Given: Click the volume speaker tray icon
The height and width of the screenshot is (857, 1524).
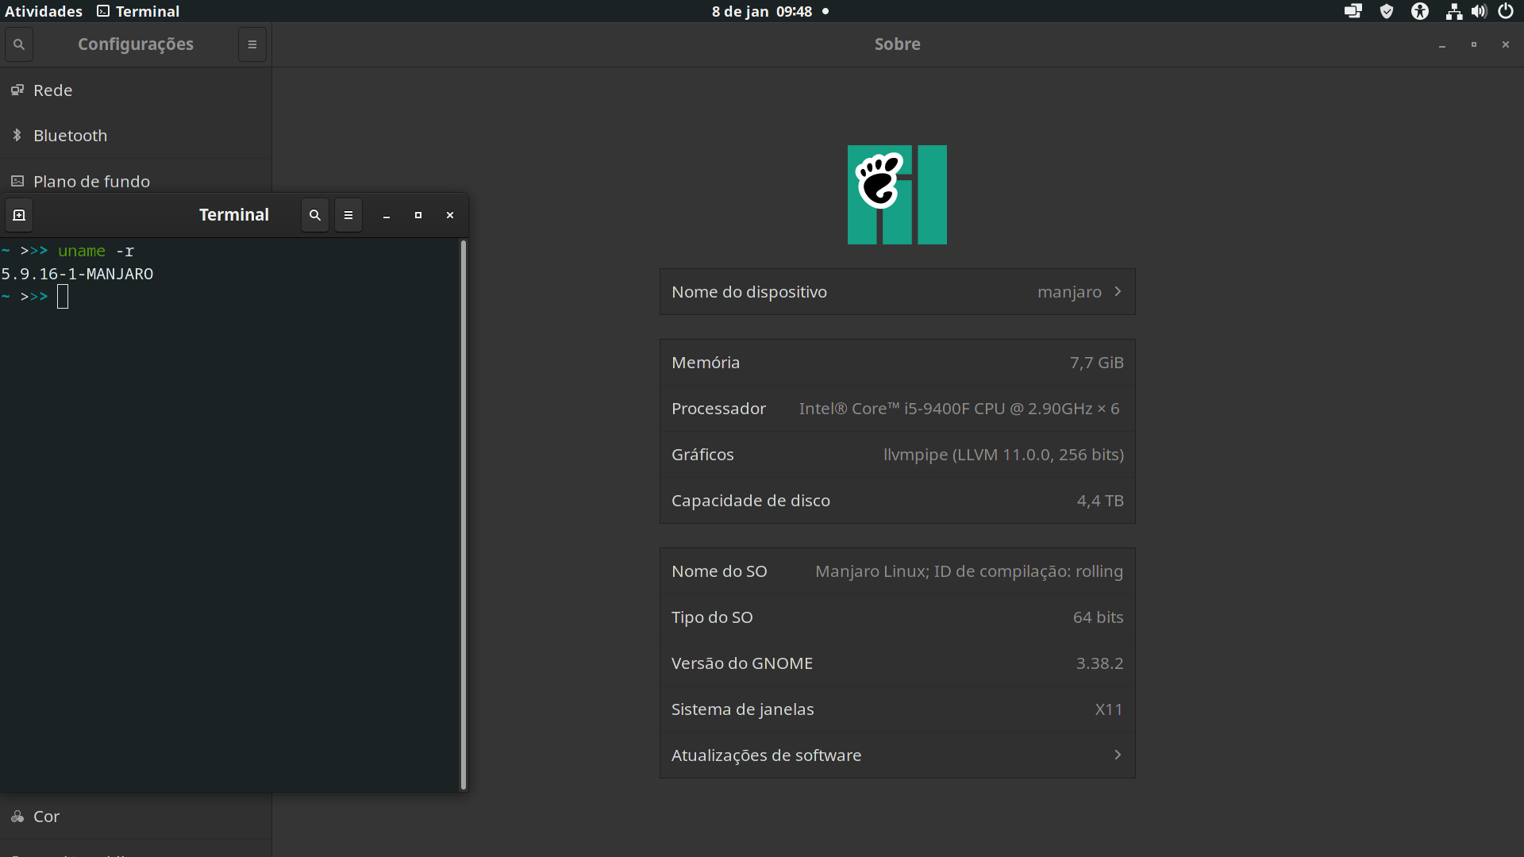Looking at the screenshot, I should [x=1479, y=11].
